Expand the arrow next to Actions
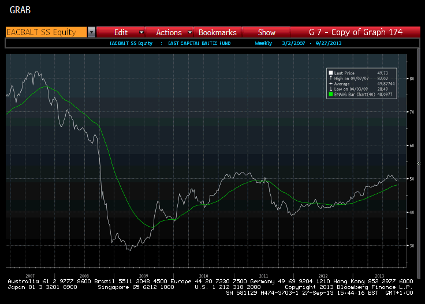Viewport: 425px width, 304px height. (187, 32)
